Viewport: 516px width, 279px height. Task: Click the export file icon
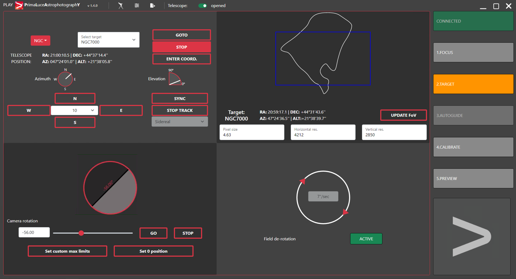(152, 6)
